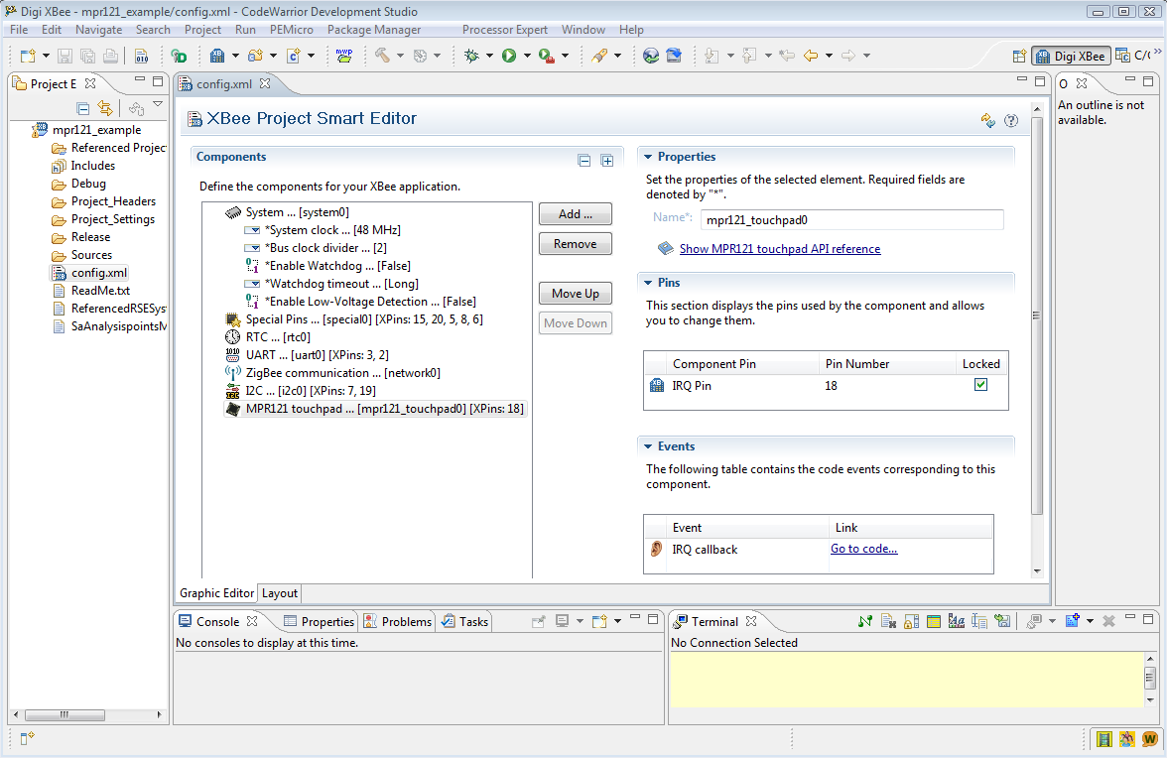
Task: Open the dropdown arrow beside New file icon
Action: (x=46, y=56)
